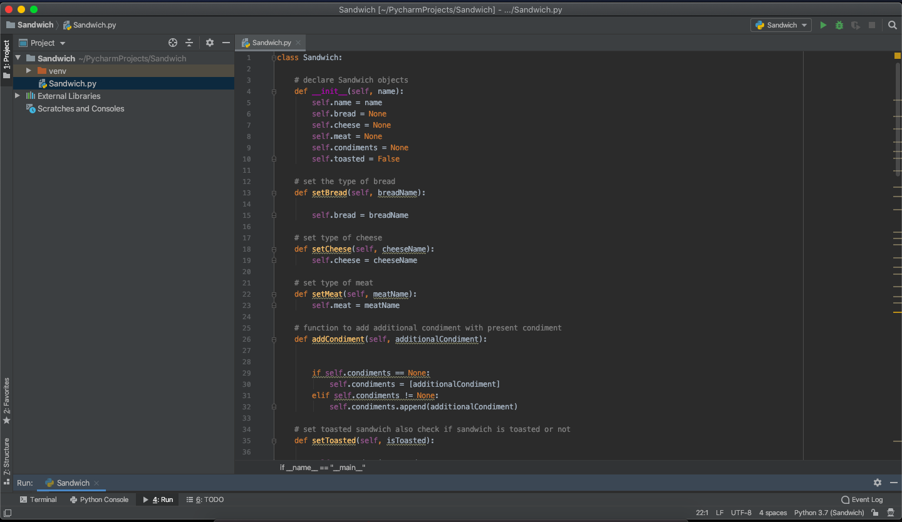Image resolution: width=902 pixels, height=522 pixels.
Task: Run the Sandwich configuration with green play icon
Action: [x=823, y=25]
